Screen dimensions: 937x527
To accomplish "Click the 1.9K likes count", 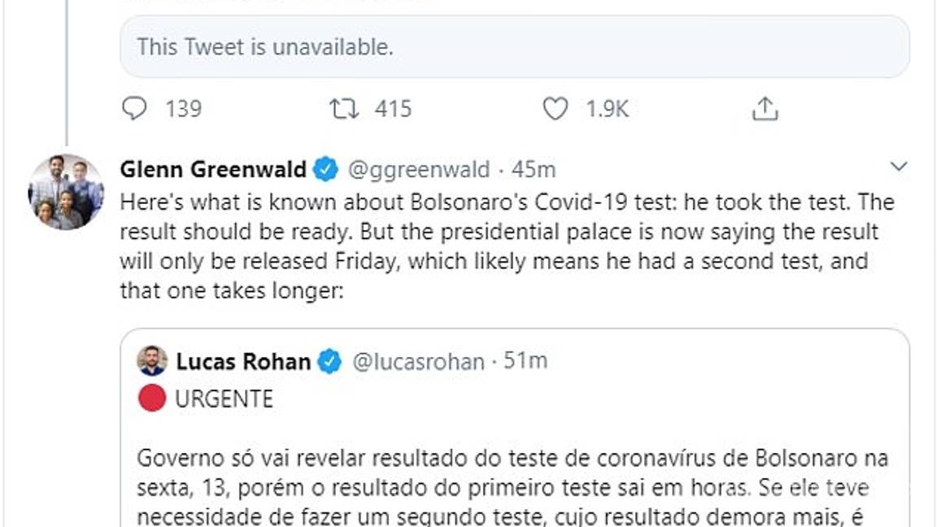I will pyautogui.click(x=607, y=109).
